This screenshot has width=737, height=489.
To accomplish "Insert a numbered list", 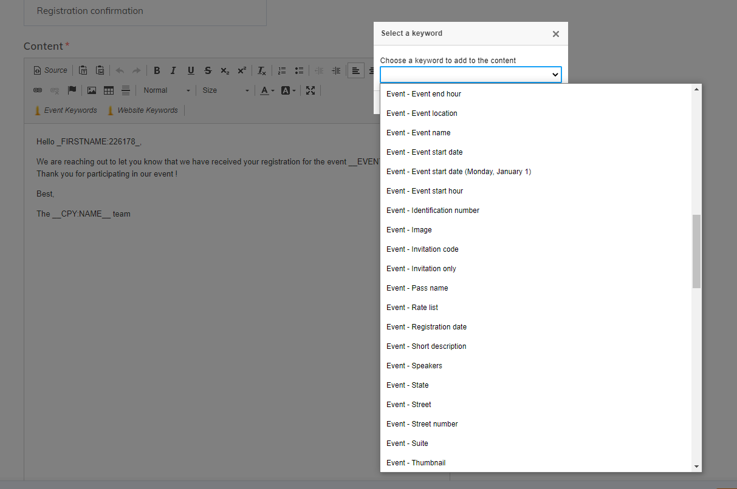I will (282, 71).
